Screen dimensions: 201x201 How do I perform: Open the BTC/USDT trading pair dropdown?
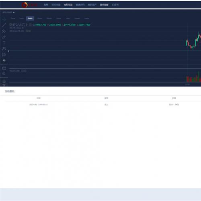click(x=8, y=12)
